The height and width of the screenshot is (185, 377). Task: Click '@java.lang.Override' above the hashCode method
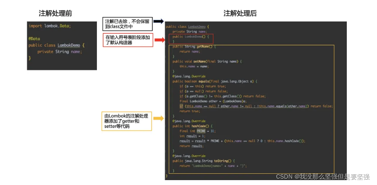click(x=189, y=121)
